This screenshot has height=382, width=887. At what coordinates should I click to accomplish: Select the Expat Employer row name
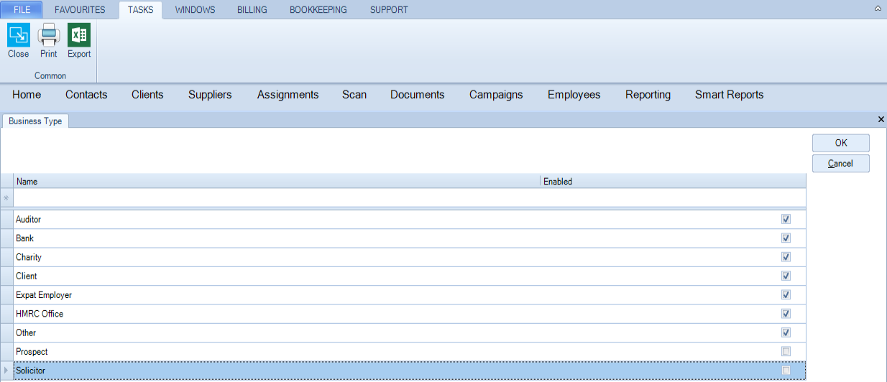[x=44, y=295]
